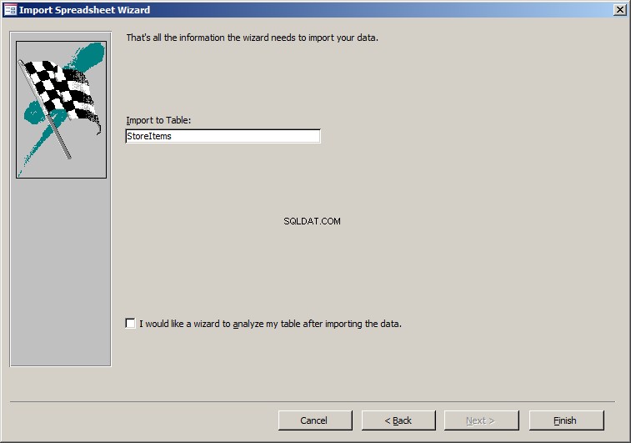631x443 pixels.
Task: Focus the Import to Table field
Action: click(223, 136)
